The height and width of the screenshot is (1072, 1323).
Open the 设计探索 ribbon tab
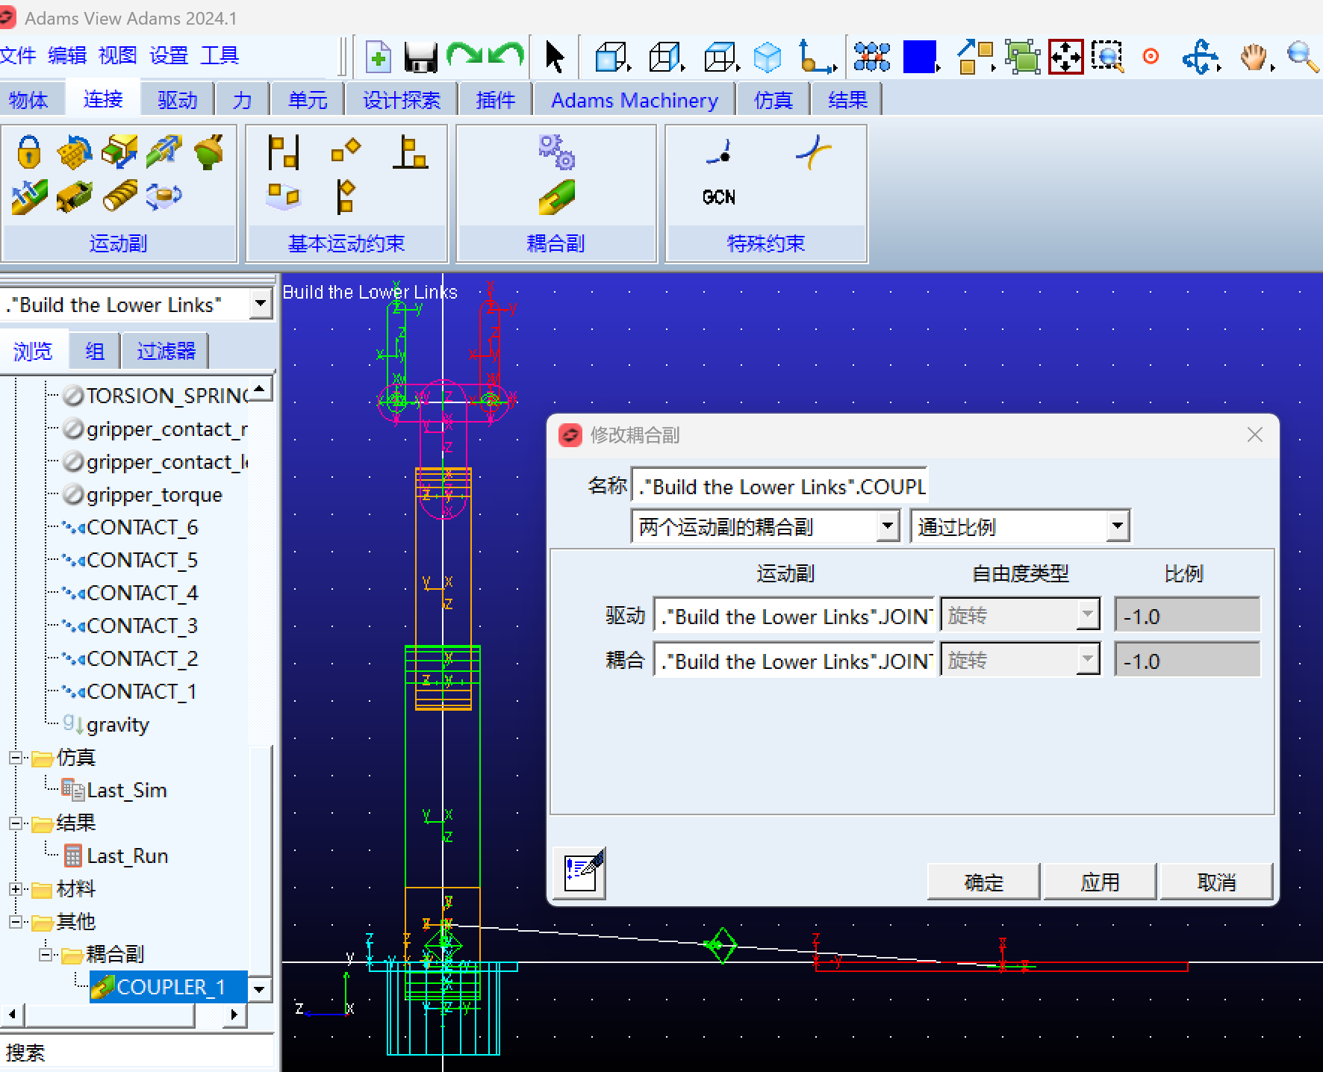pos(402,100)
